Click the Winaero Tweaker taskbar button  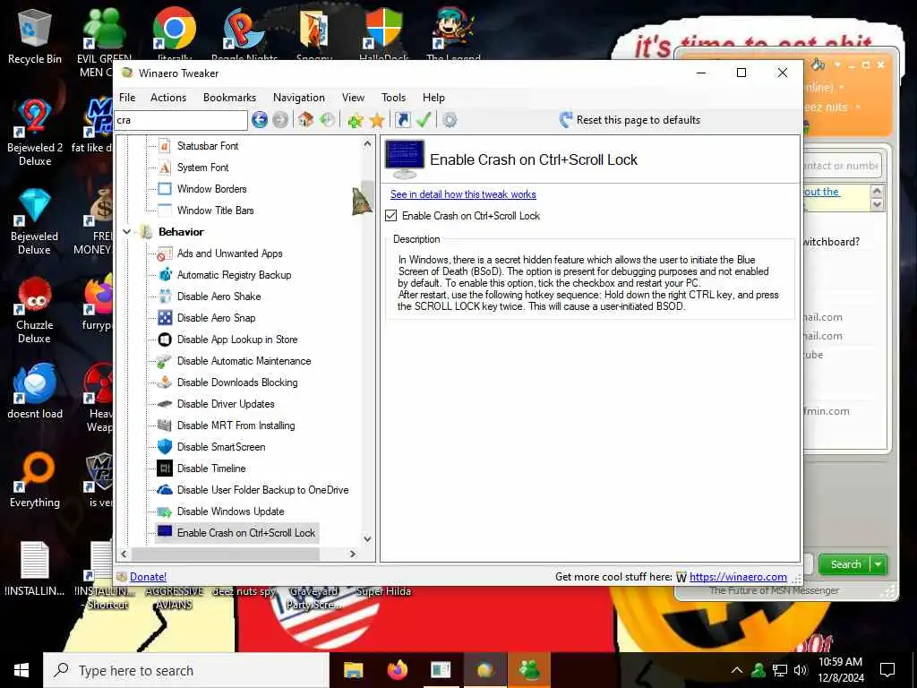coord(484,670)
